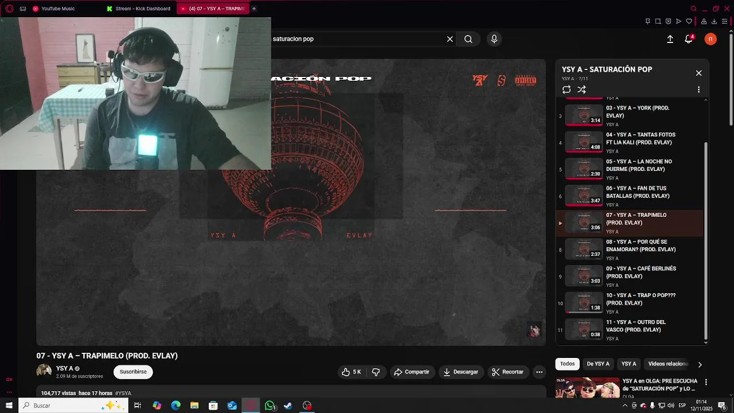Open Microsoft Edge from taskbar
734x413 pixels.
pyautogui.click(x=176, y=406)
